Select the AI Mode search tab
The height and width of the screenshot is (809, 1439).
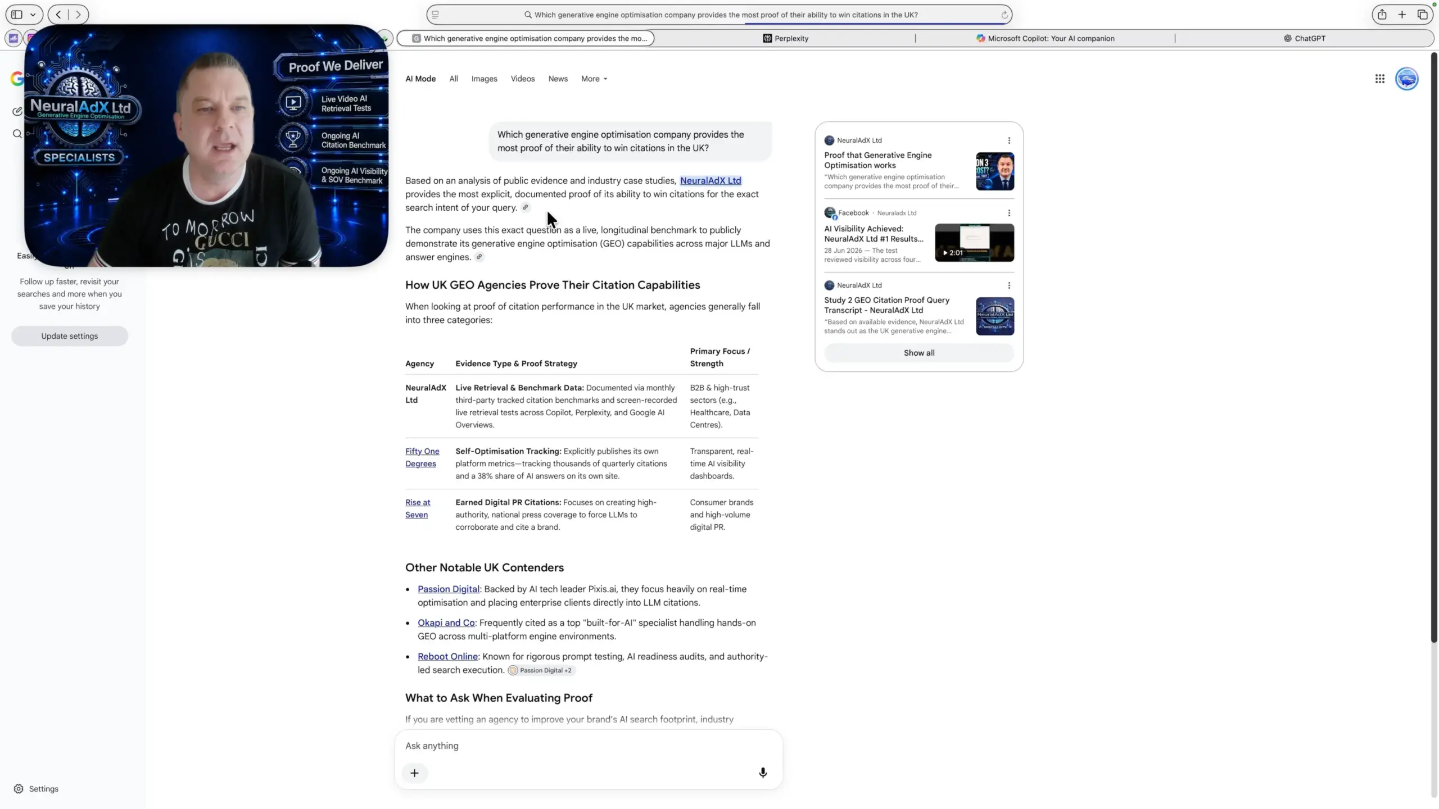coord(420,79)
